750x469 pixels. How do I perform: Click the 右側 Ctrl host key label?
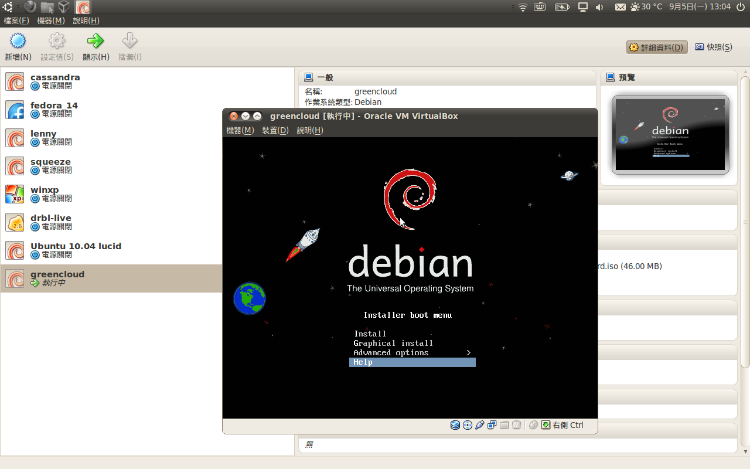coord(568,425)
